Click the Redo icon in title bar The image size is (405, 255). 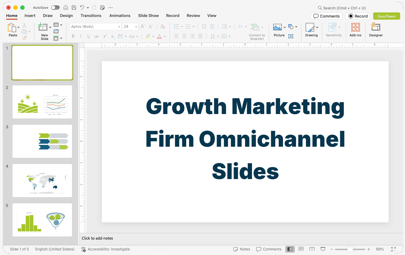[94, 8]
